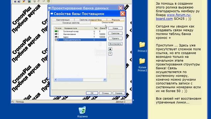The height and width of the screenshot is (119, 211).
Task: Switch to Свойства словарной базы tab
Action: click(90, 20)
